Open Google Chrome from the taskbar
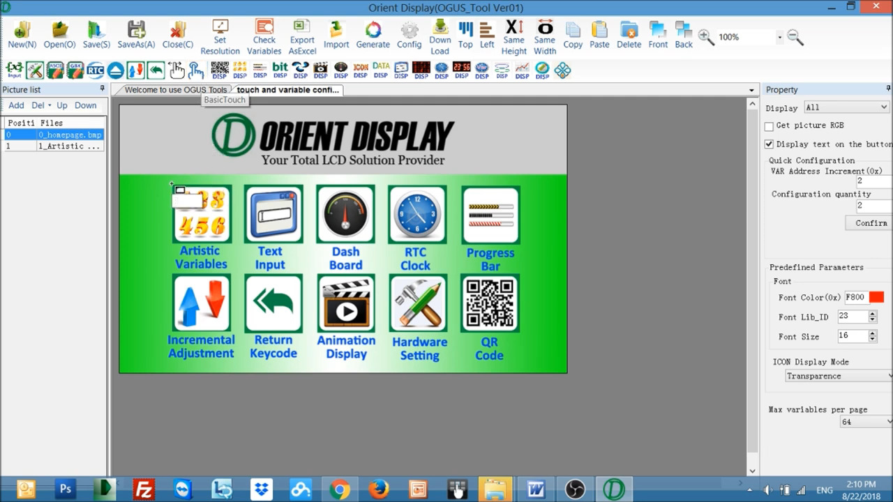This screenshot has height=502, width=893. (340, 489)
